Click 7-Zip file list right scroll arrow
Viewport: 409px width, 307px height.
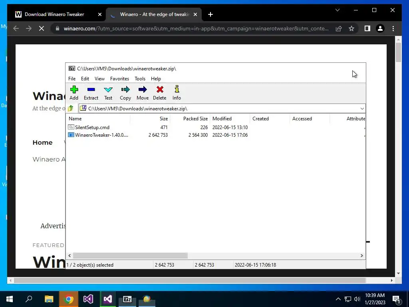coord(362,255)
